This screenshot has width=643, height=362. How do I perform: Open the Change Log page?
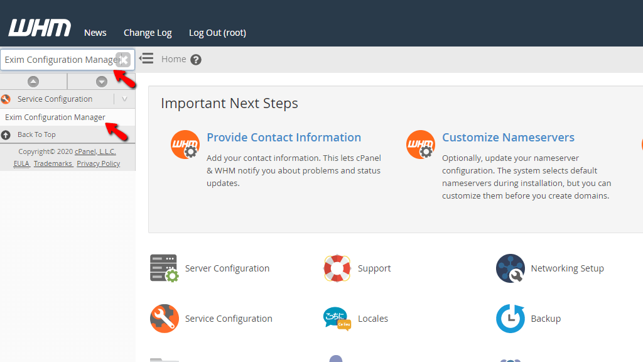click(148, 33)
